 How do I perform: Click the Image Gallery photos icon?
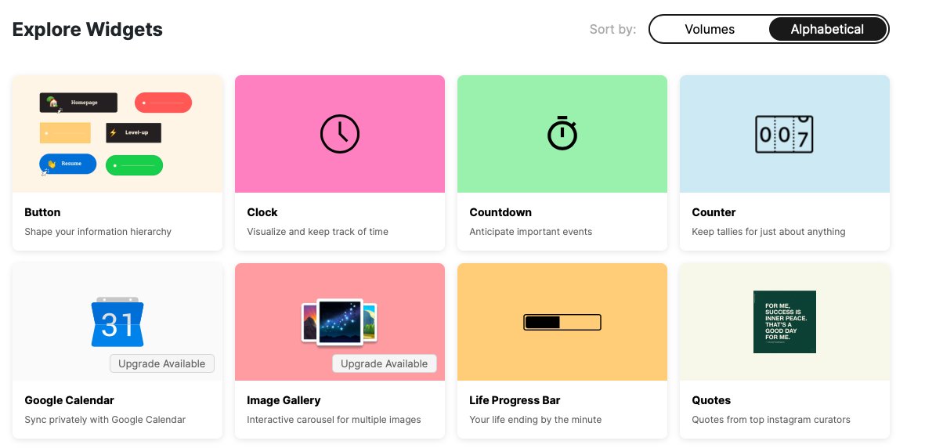(339, 321)
